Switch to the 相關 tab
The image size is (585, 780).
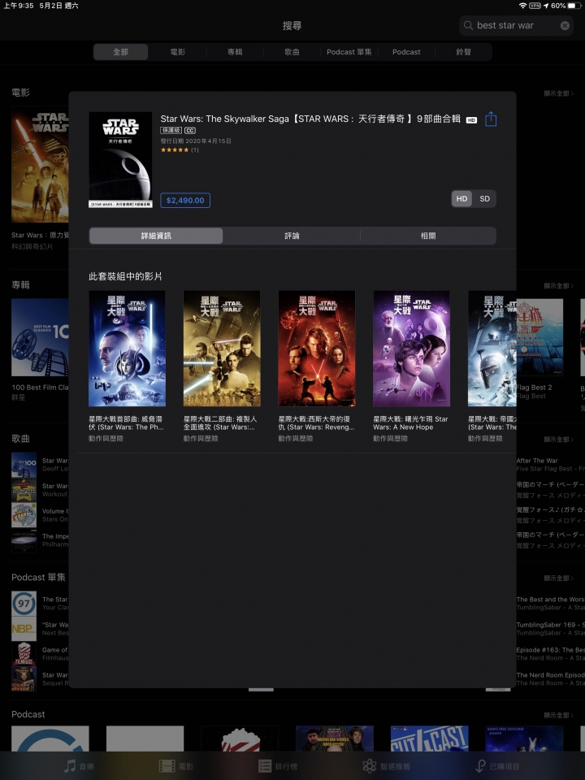(428, 236)
